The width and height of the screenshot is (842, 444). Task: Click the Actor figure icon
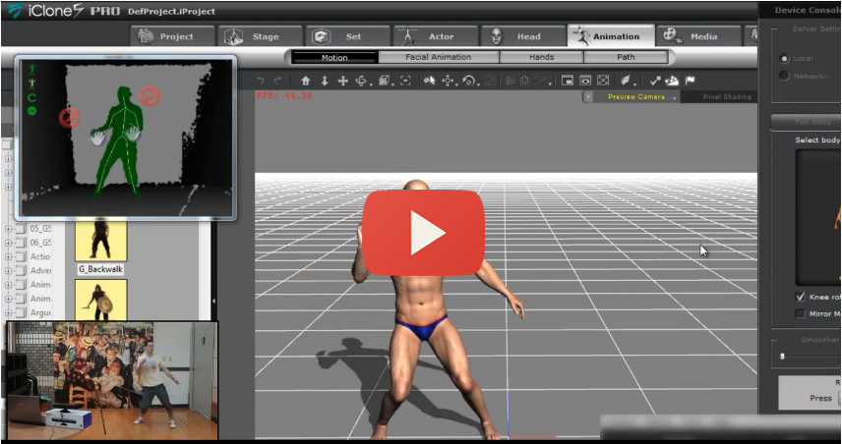tap(409, 36)
